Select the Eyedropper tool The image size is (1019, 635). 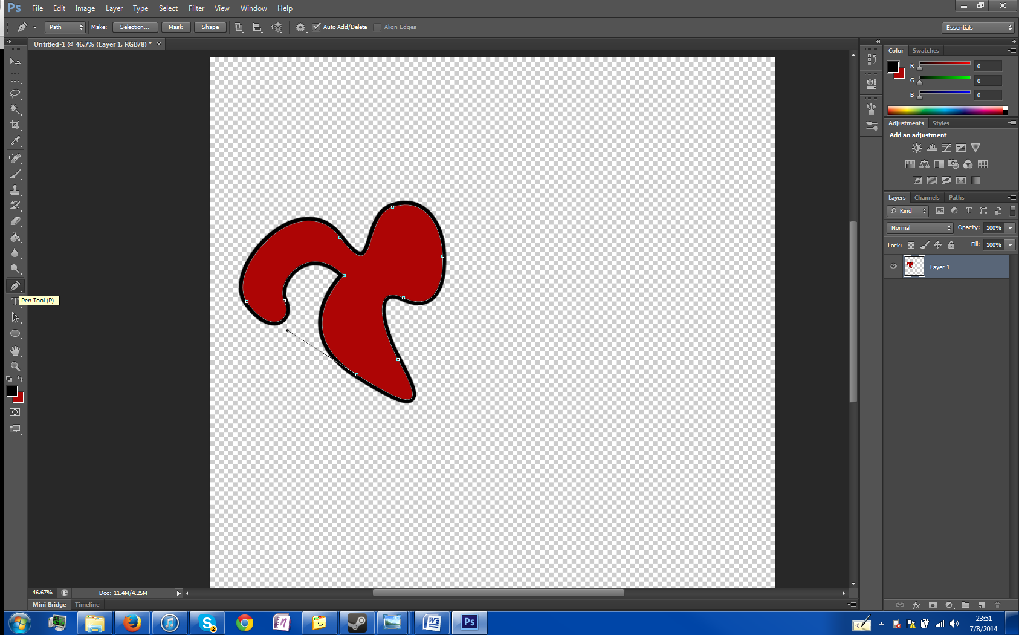pyautogui.click(x=15, y=142)
